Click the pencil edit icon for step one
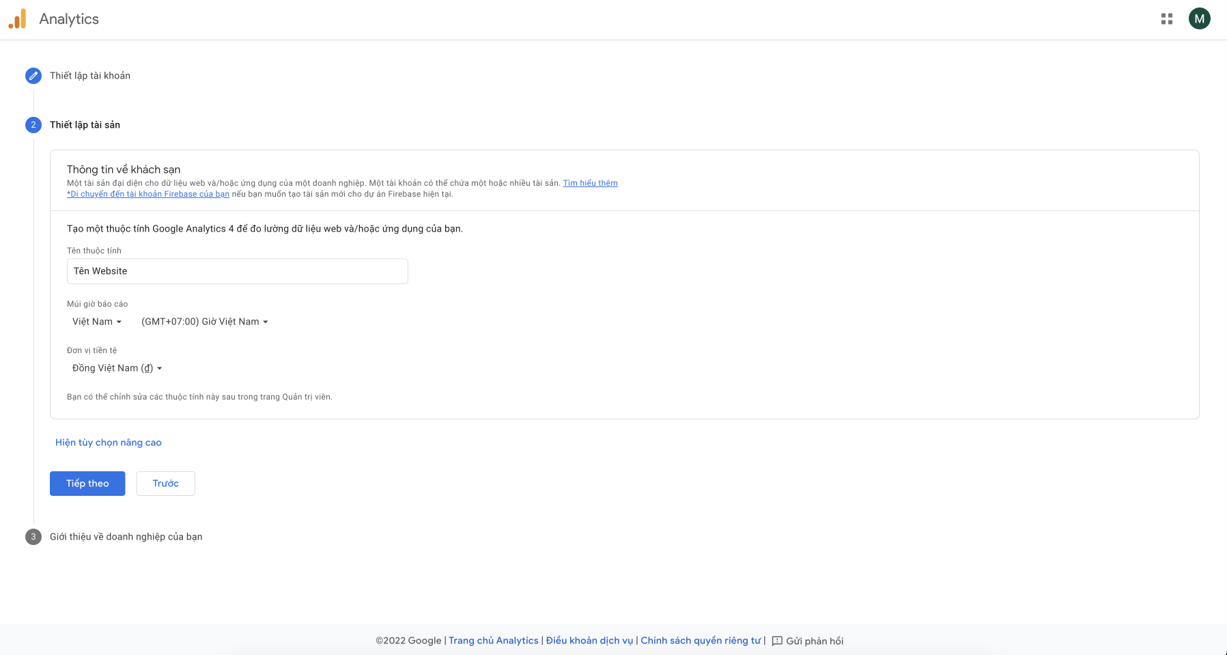1227x655 pixels. [33, 76]
